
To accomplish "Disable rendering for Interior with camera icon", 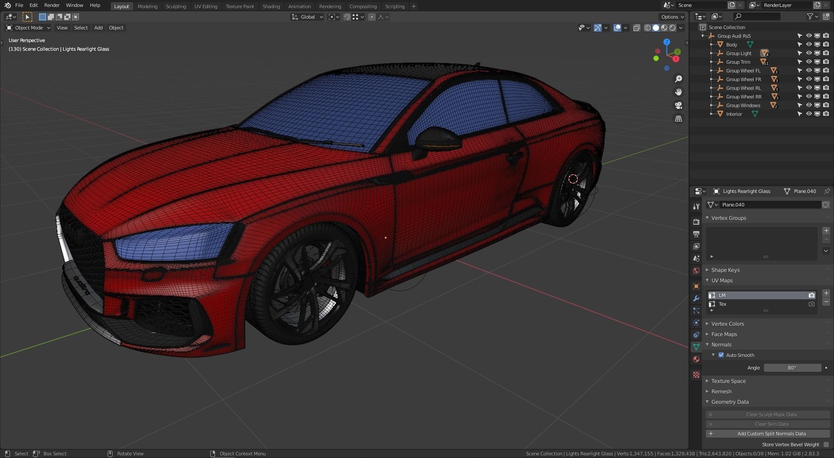I will [x=826, y=114].
